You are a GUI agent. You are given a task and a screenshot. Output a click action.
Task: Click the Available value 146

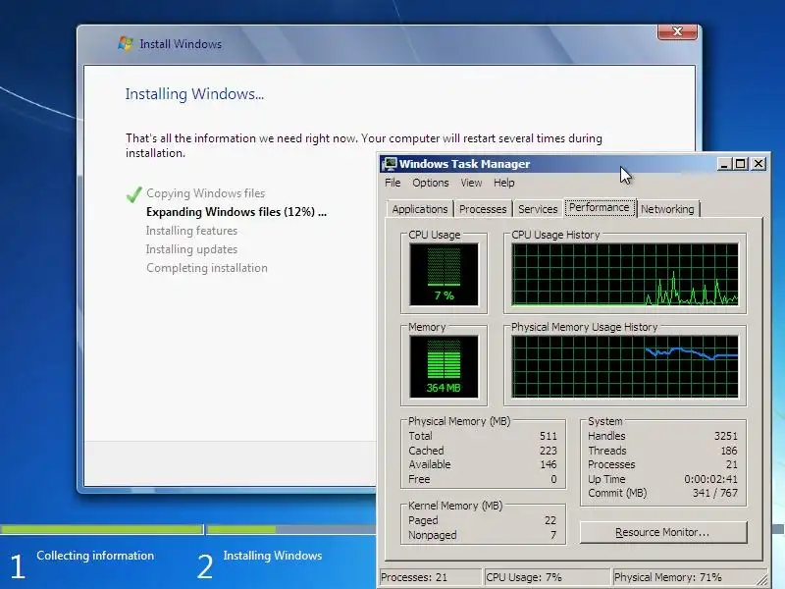[549, 464]
